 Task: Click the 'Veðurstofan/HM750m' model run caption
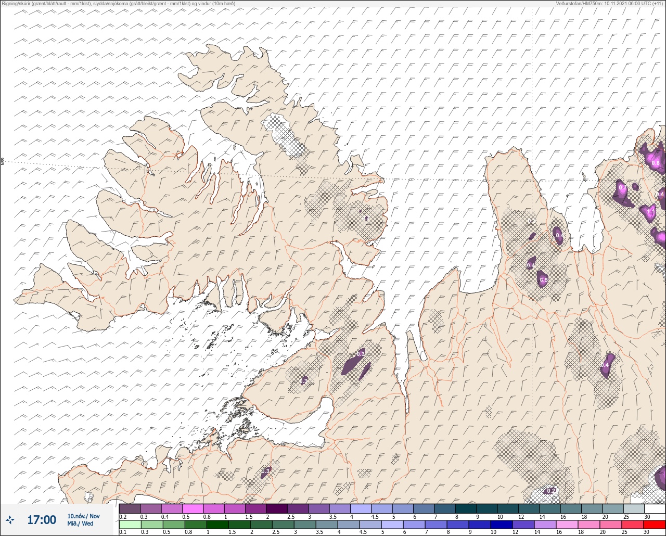(x=610, y=3)
